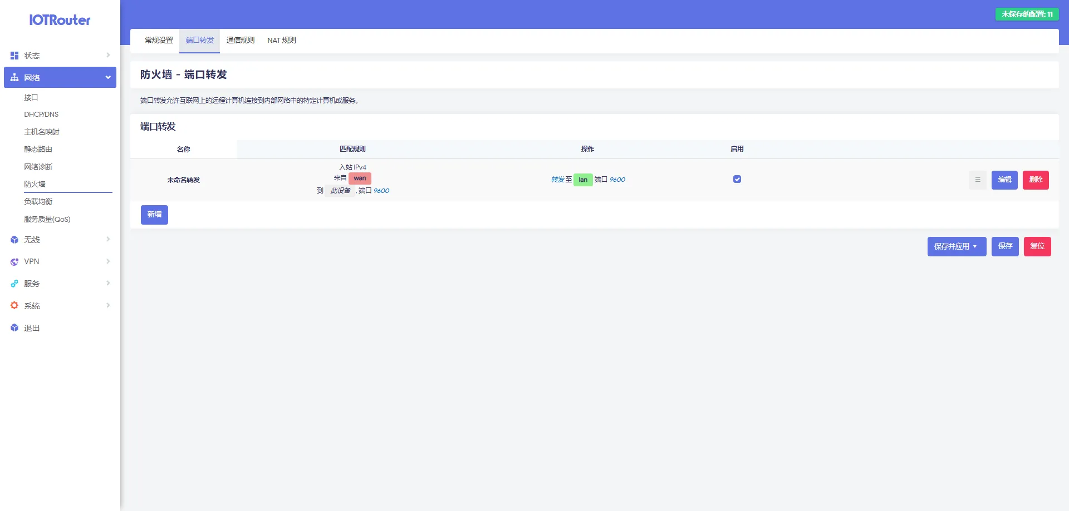Open DHCP/DNS in the sidebar

(x=41, y=115)
